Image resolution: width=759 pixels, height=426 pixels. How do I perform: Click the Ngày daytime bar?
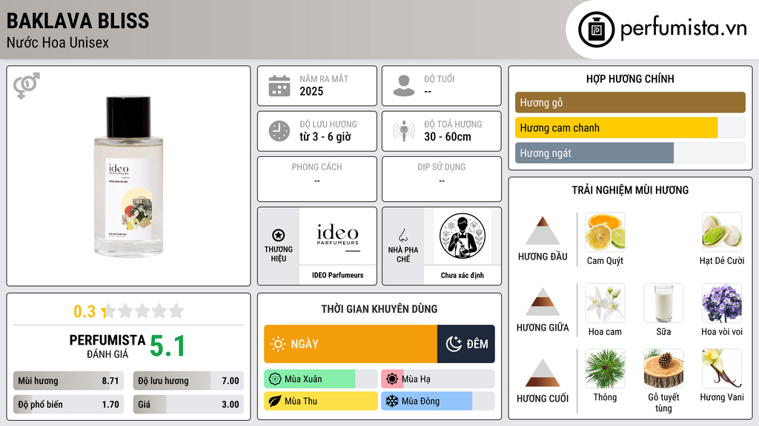pos(351,344)
